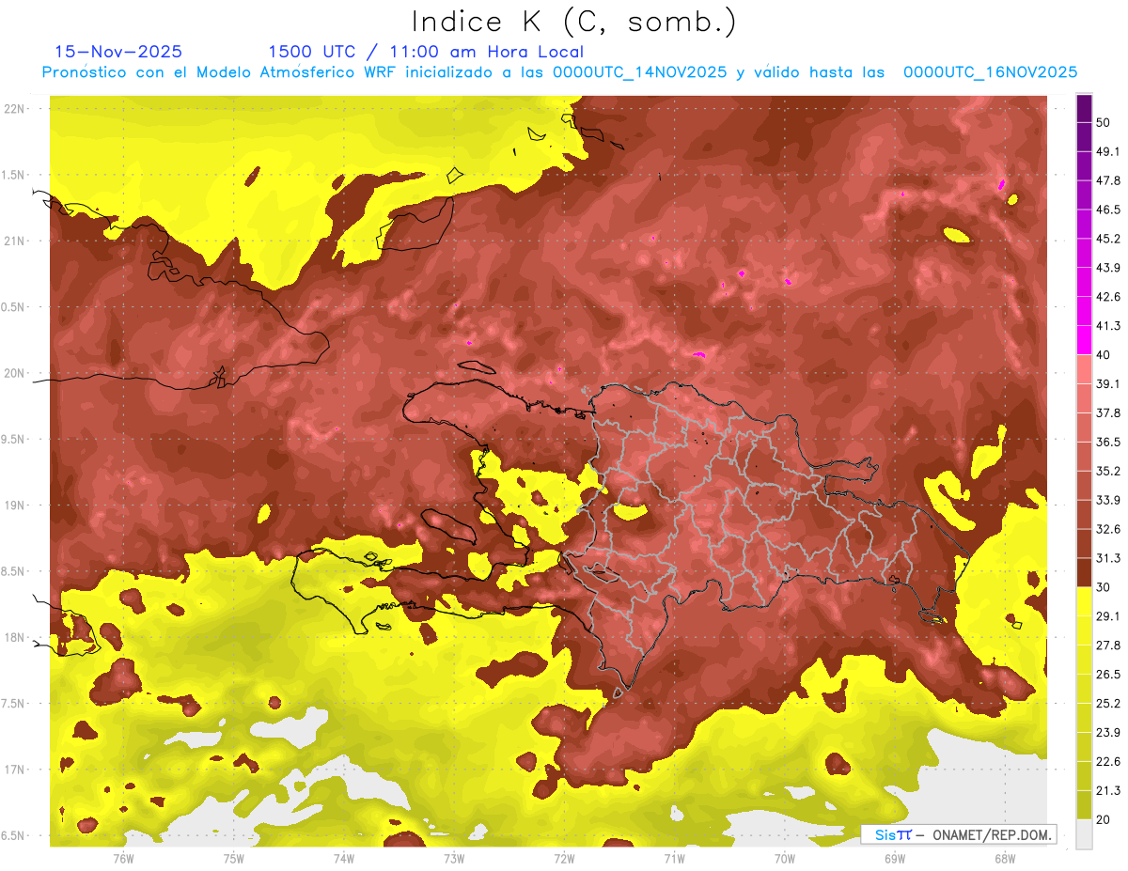
Task: Click the gray swatch below legend value 20
Action: click(1084, 834)
